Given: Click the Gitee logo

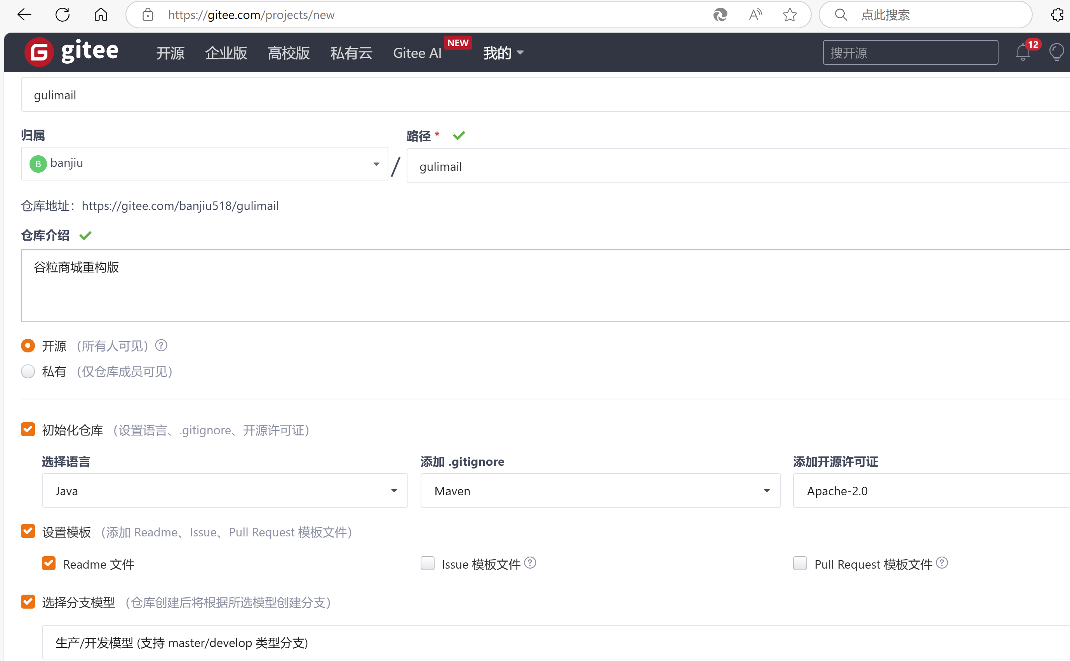Looking at the screenshot, I should coord(72,52).
